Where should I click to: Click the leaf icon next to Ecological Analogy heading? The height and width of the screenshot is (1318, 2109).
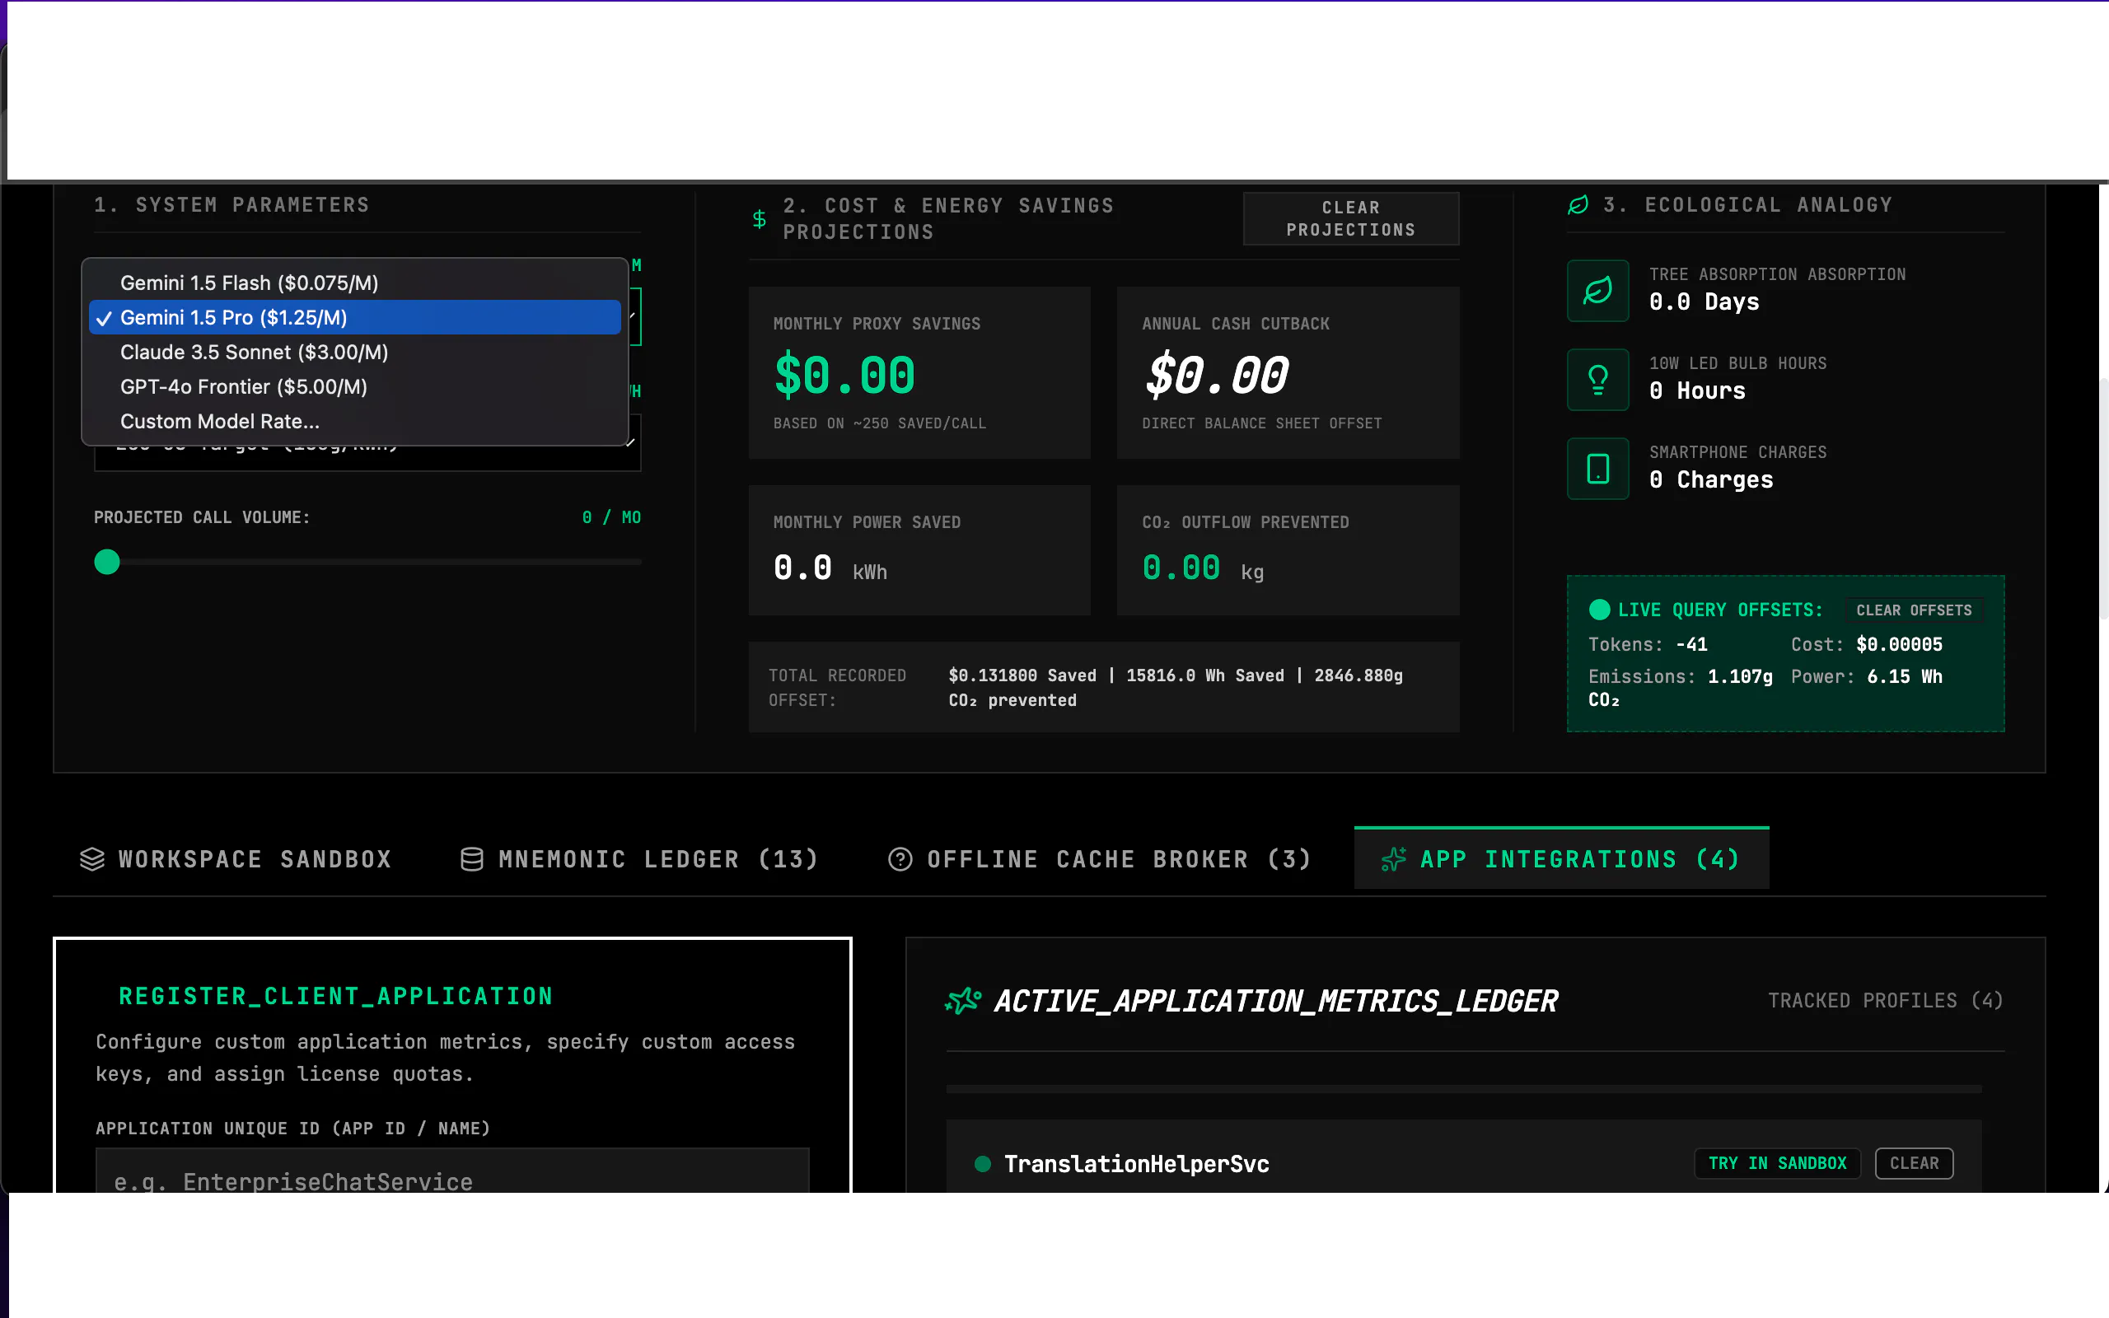click(1578, 205)
